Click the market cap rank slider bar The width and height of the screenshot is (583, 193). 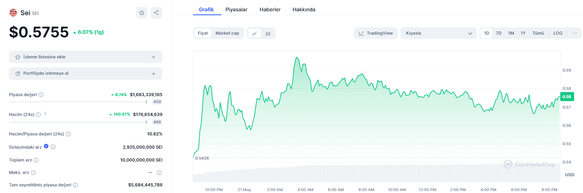(78, 102)
